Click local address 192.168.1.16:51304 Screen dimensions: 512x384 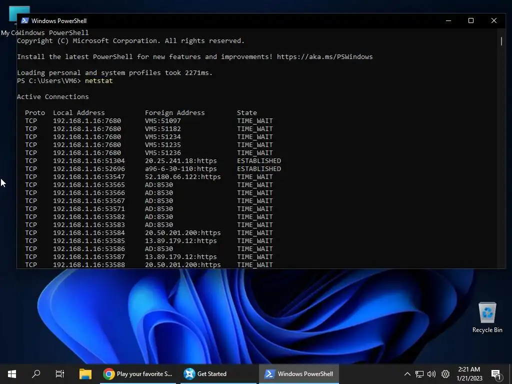coord(89,160)
